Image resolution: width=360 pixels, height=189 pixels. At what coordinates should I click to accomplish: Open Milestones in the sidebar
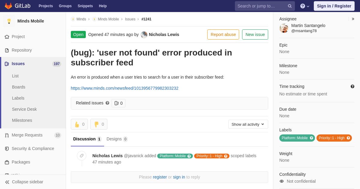[22, 120]
